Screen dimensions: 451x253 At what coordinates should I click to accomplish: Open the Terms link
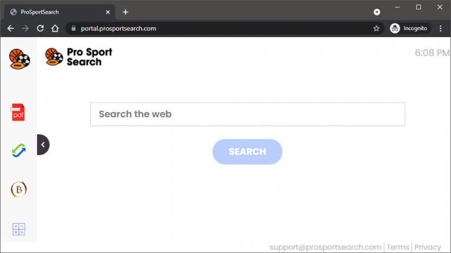coord(398,247)
